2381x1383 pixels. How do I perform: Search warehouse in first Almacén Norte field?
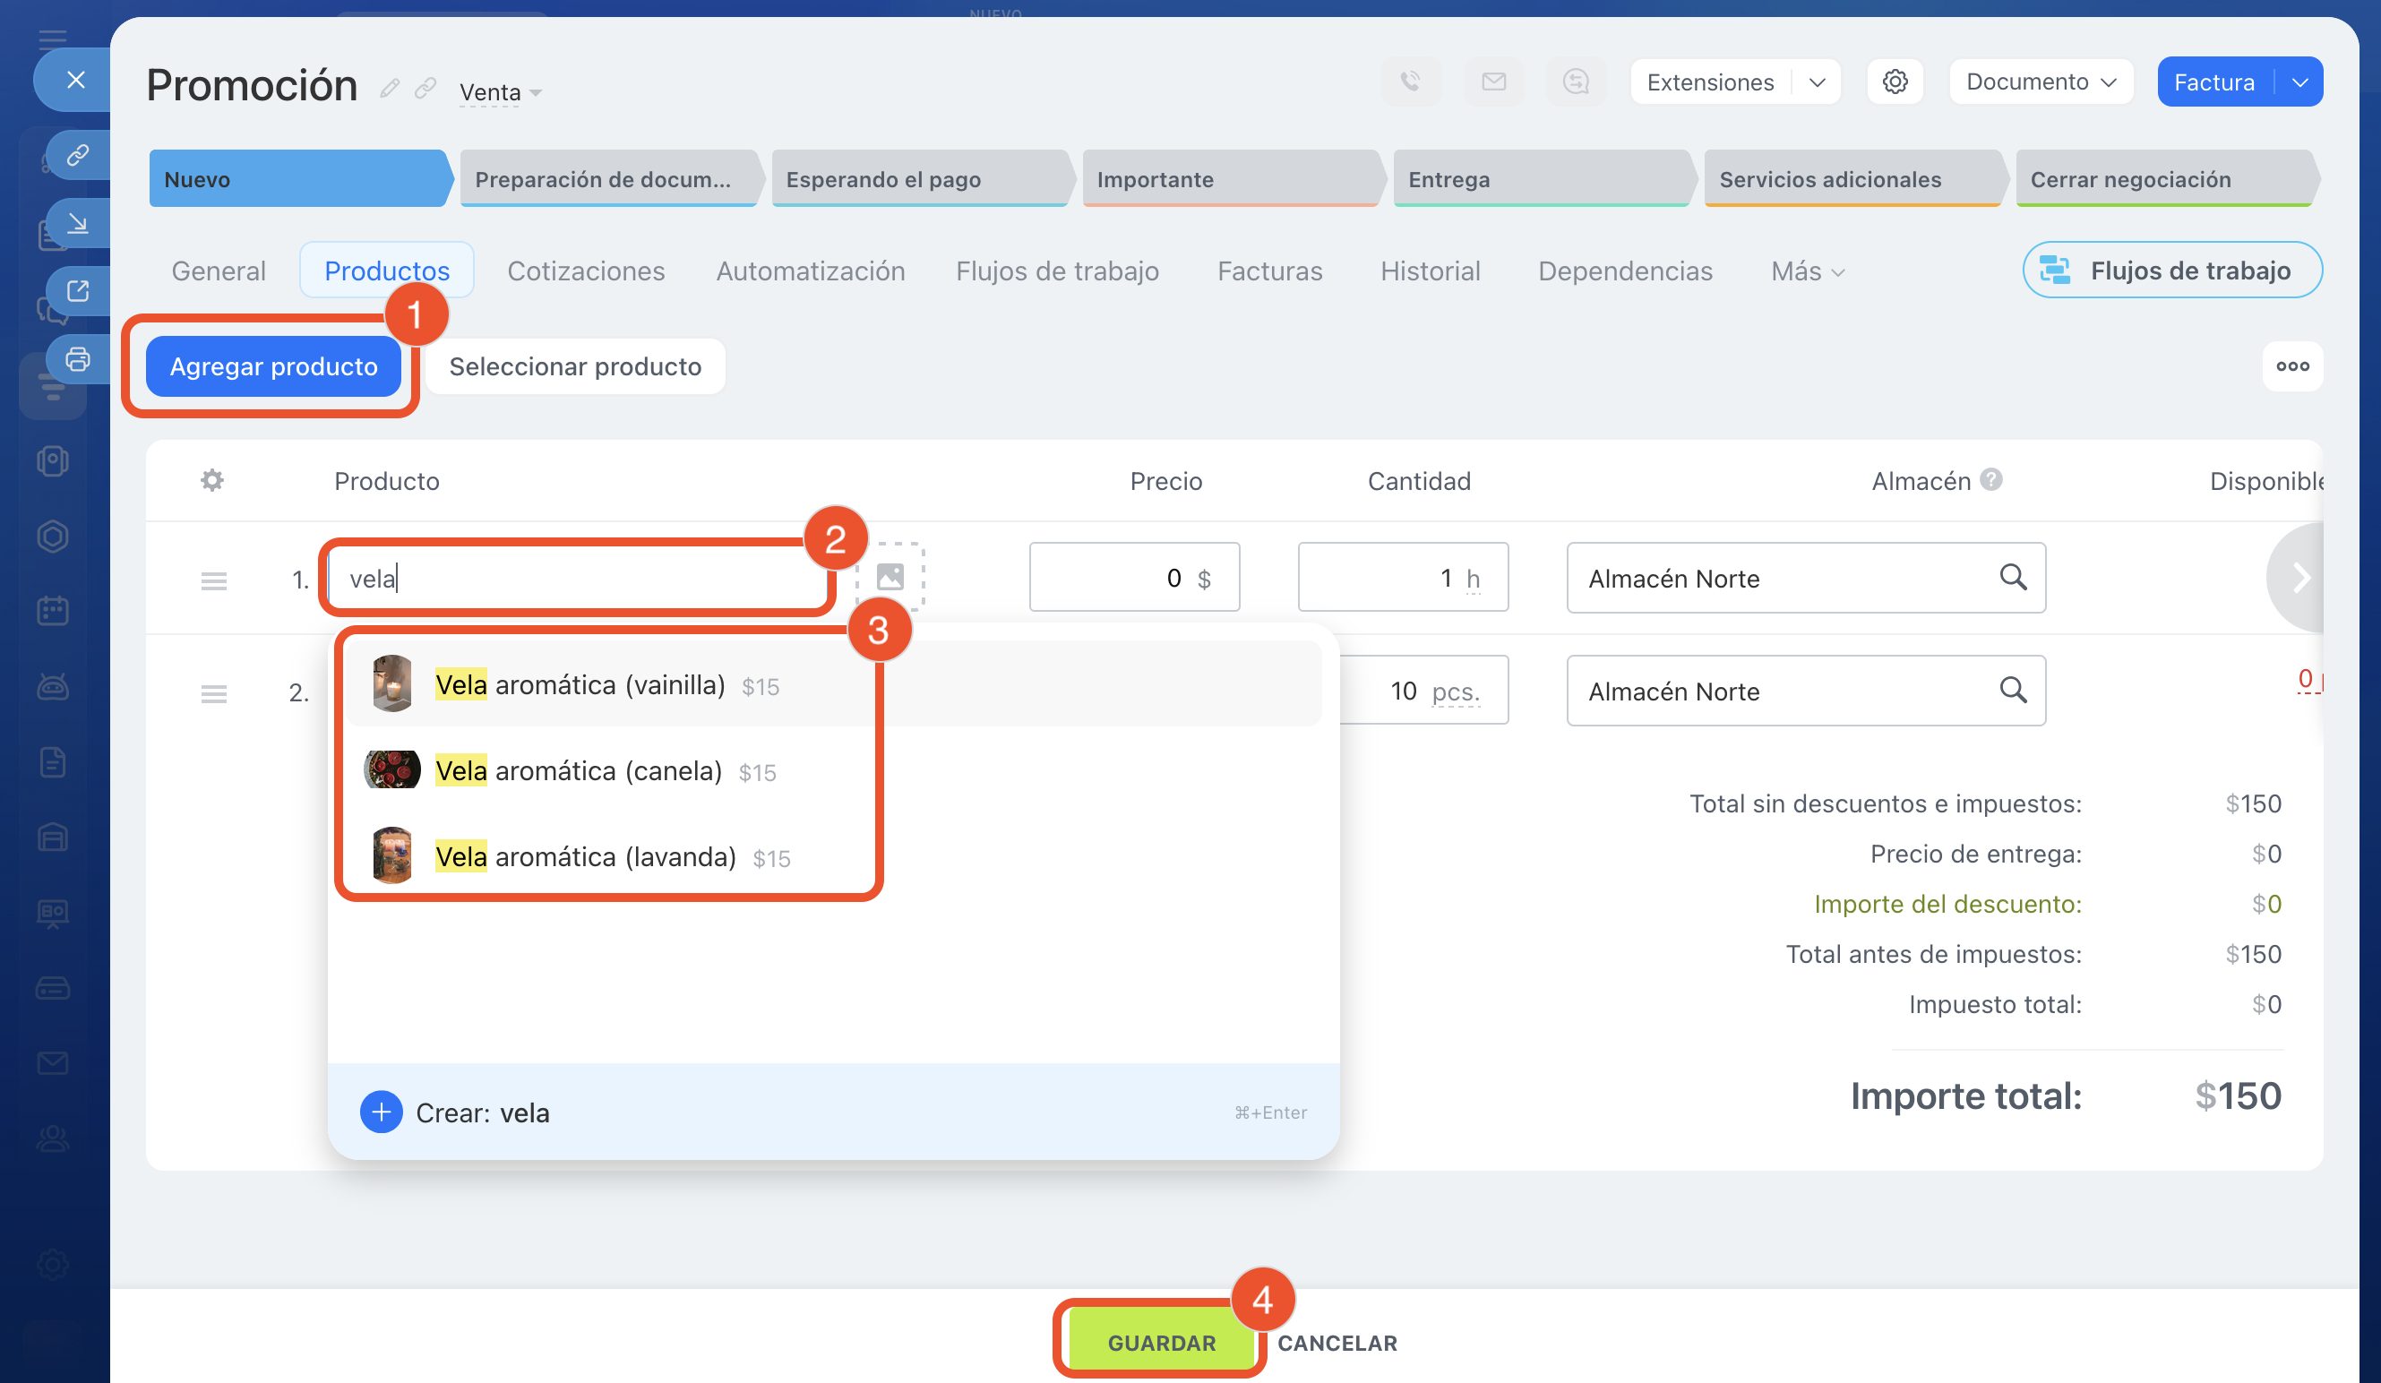click(x=2013, y=577)
